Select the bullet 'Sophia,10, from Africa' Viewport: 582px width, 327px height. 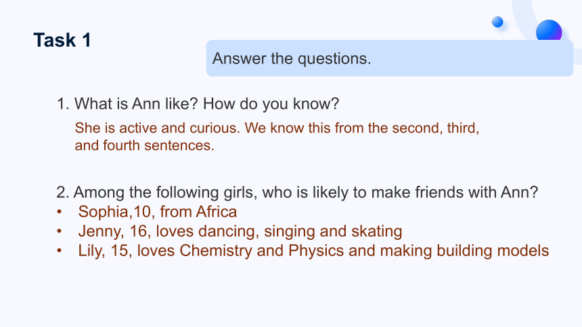tap(158, 211)
